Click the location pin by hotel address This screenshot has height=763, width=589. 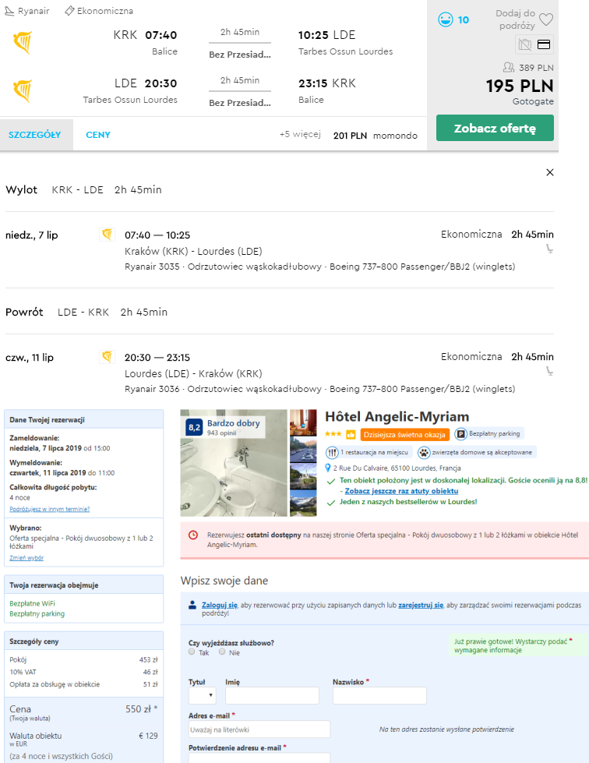(328, 468)
